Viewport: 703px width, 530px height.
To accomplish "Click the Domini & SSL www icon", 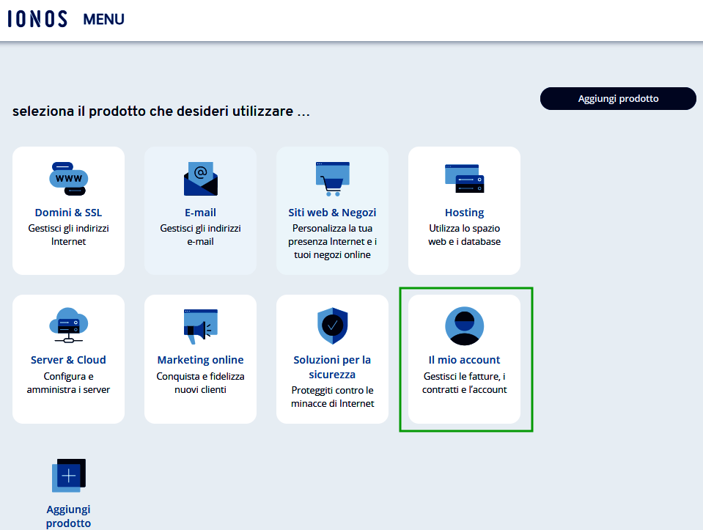I will click(x=68, y=178).
